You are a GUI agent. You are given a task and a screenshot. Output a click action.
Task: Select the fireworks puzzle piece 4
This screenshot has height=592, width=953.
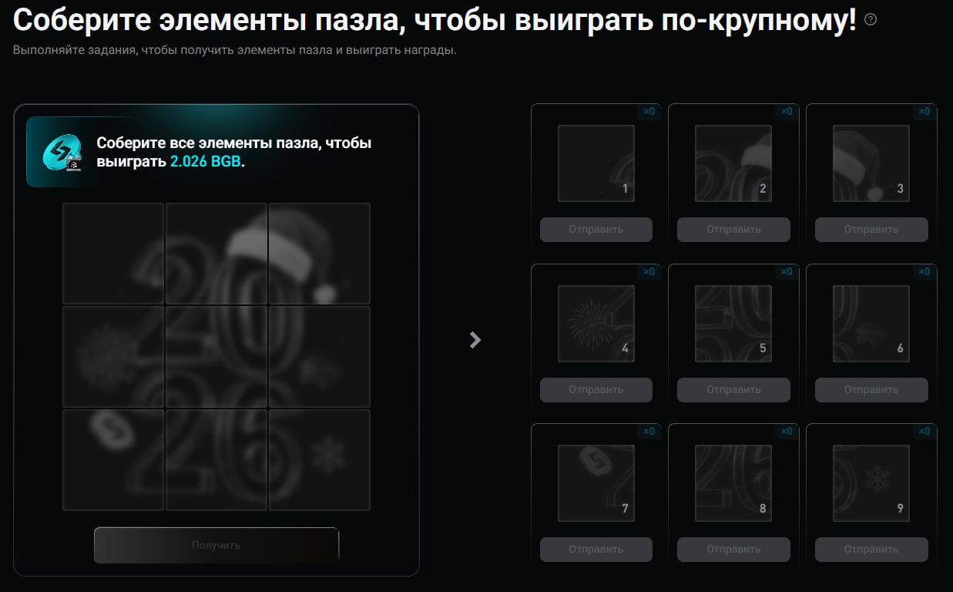(x=596, y=323)
